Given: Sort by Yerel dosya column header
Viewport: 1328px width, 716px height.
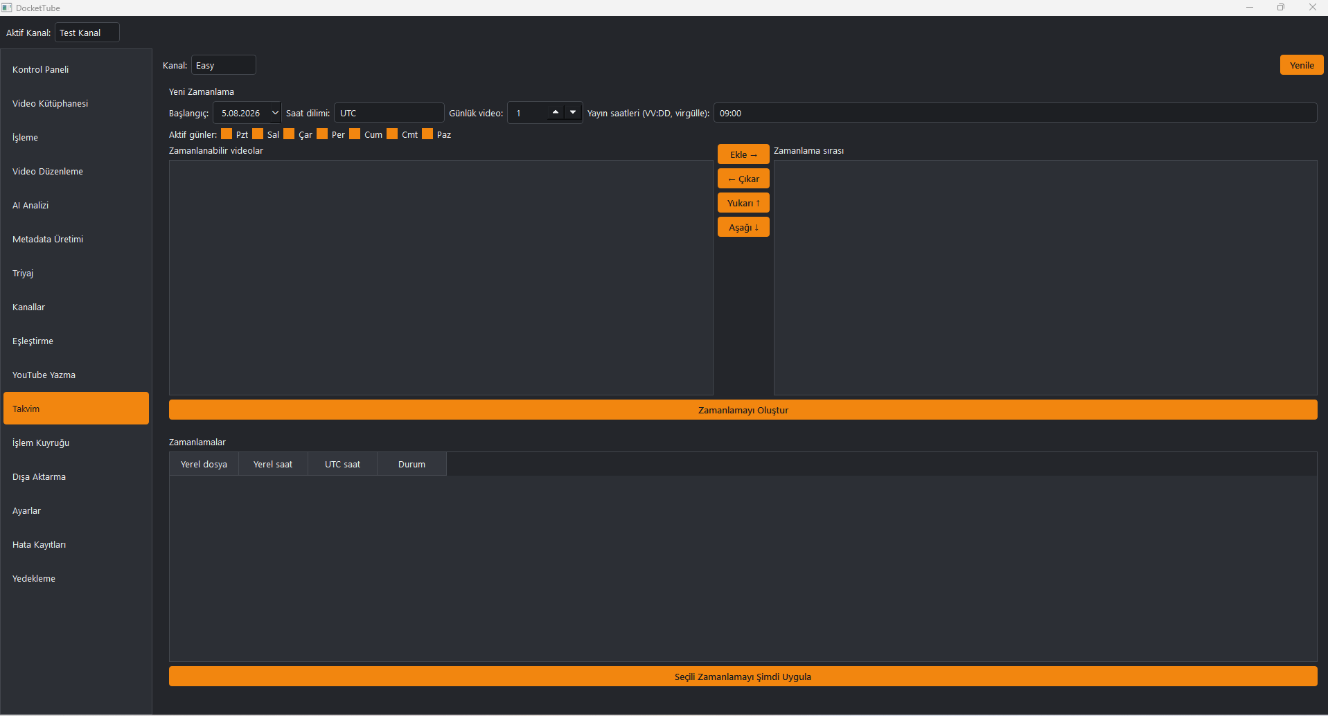Looking at the screenshot, I should (204, 464).
